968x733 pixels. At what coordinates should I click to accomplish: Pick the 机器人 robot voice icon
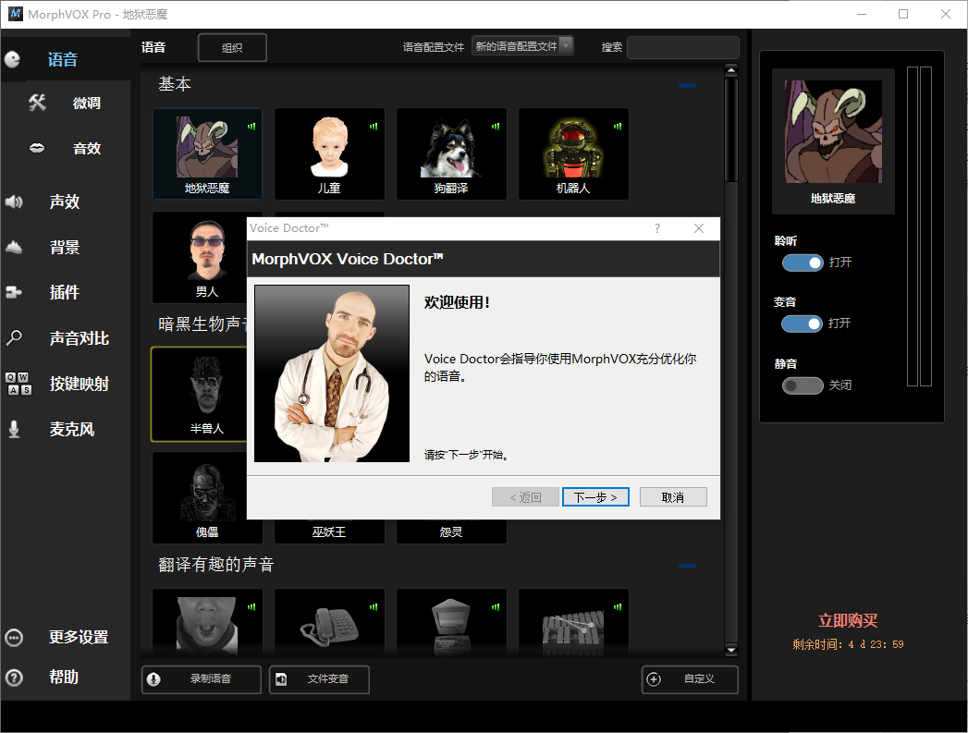573,148
